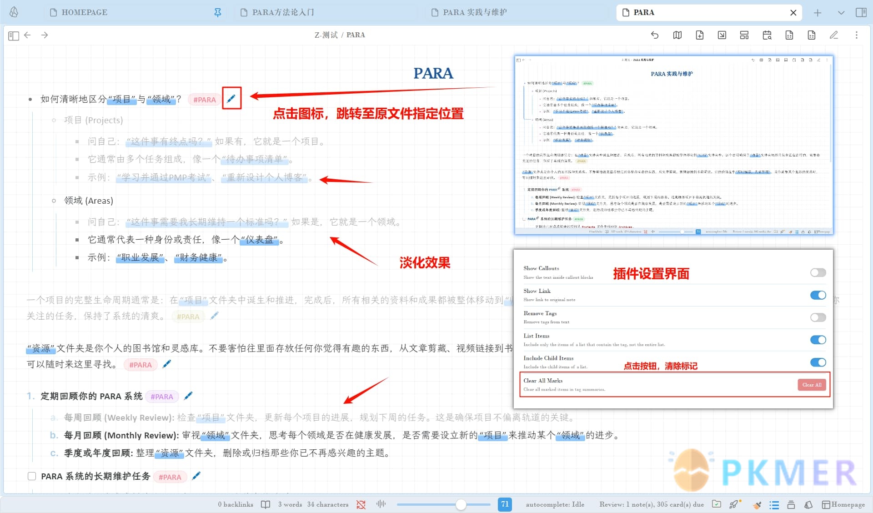Click pencil icon beside 长期维护任务 #PARA tag
This screenshot has width=873, height=513.
[196, 476]
